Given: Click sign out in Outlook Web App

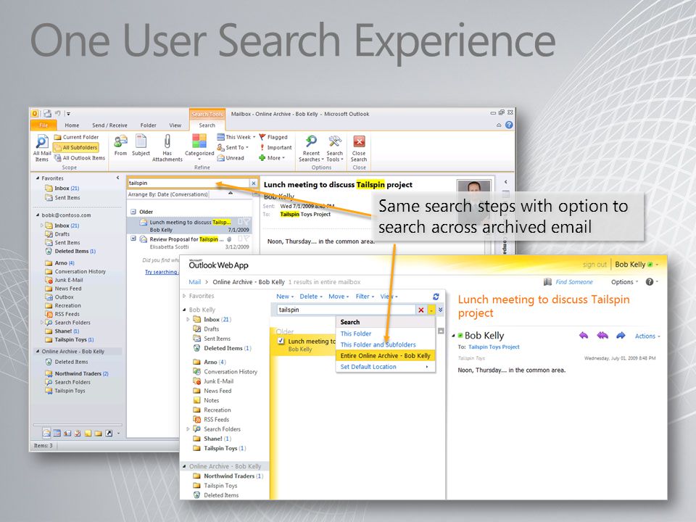Looking at the screenshot, I should (594, 265).
